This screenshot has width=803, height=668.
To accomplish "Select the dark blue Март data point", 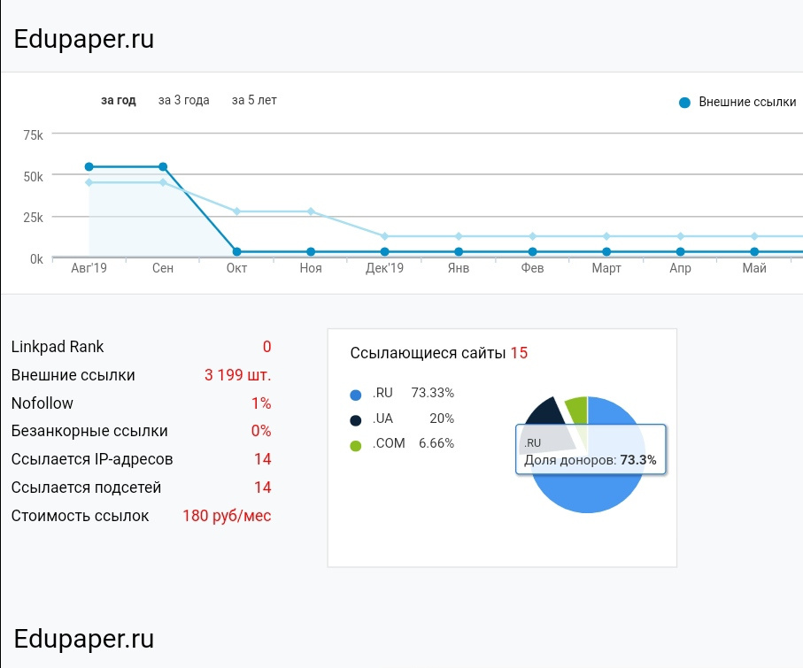I will pyautogui.click(x=606, y=252).
